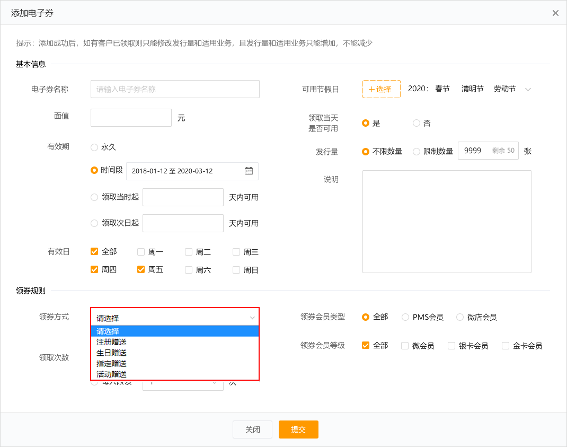Select the PMS会员 member type radio
The height and width of the screenshot is (447, 567).
click(405, 317)
